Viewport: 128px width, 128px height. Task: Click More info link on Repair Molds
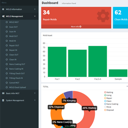coord(76,27)
